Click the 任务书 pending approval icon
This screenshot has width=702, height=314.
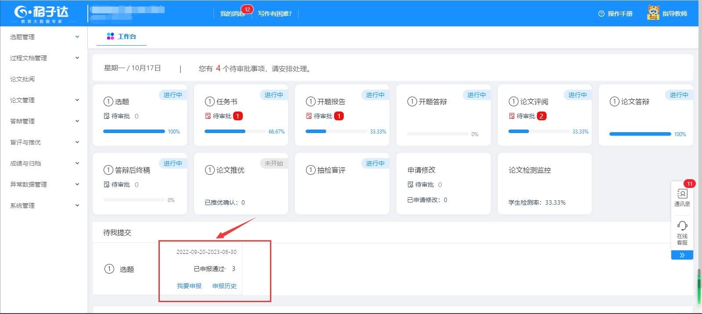208,116
